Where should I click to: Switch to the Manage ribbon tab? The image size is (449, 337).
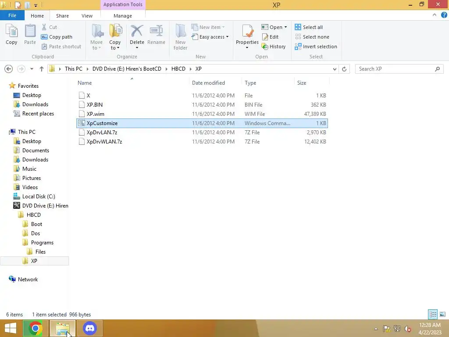(x=123, y=16)
